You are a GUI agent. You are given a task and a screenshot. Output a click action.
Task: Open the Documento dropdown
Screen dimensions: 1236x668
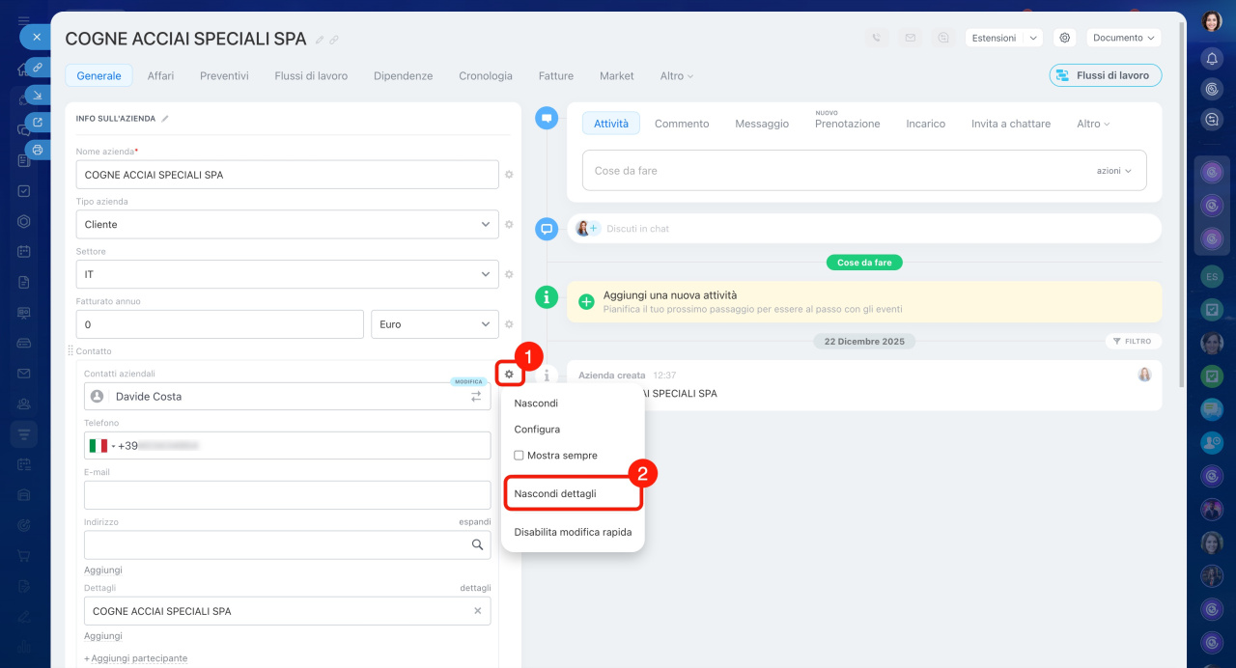click(1123, 38)
